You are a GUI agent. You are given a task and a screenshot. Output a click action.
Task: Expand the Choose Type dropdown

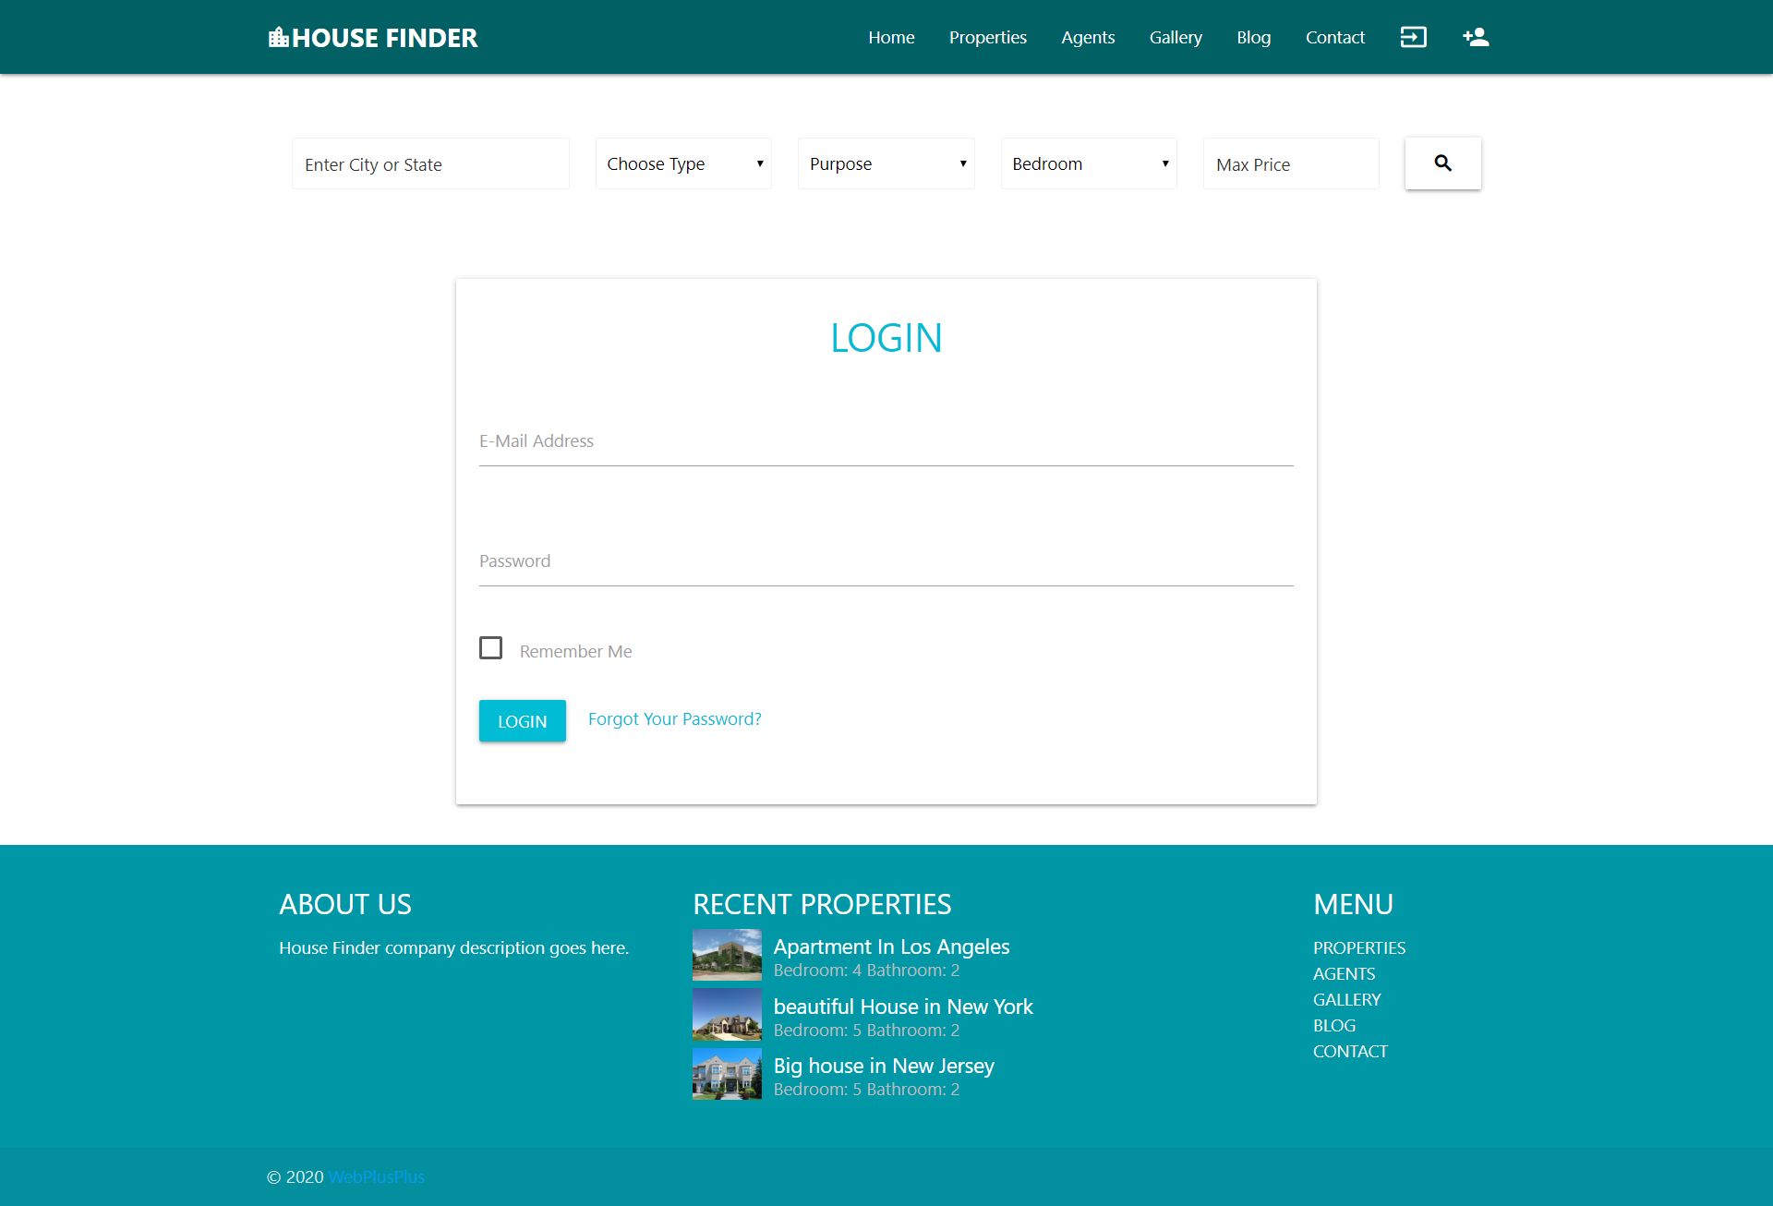coord(683,163)
